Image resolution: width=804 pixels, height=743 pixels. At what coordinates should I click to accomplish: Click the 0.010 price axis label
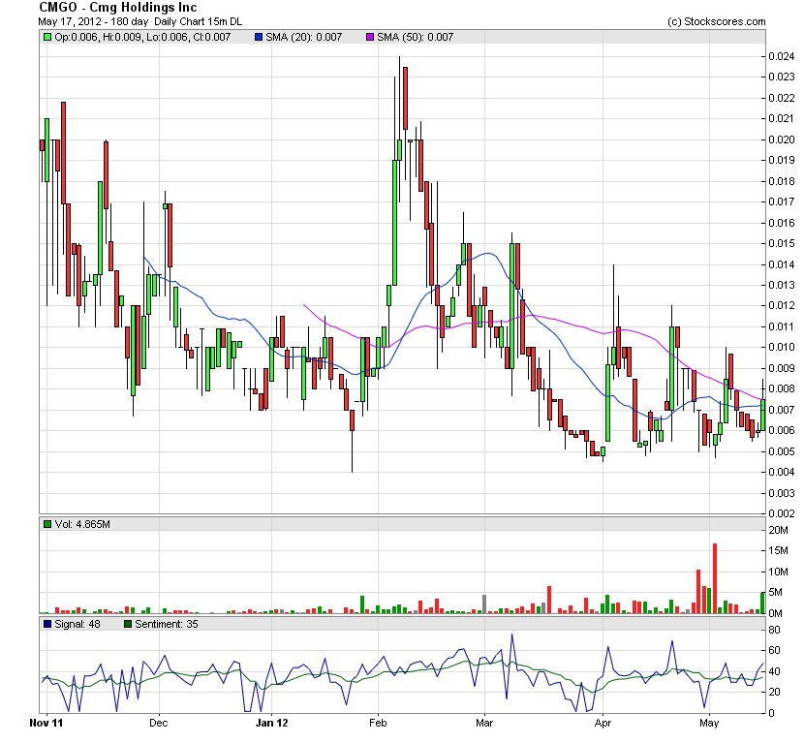(782, 347)
